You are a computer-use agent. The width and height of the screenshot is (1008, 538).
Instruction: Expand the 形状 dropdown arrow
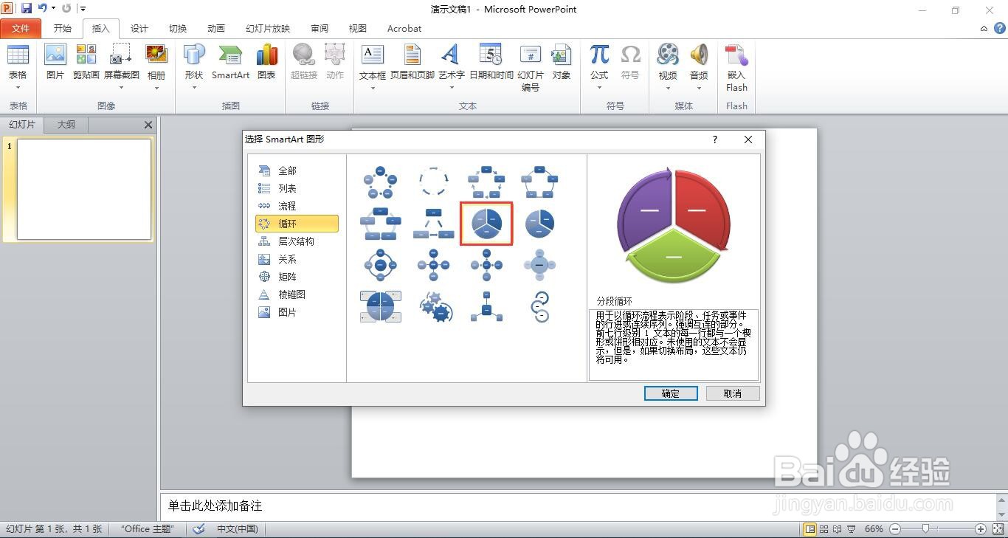click(x=194, y=88)
